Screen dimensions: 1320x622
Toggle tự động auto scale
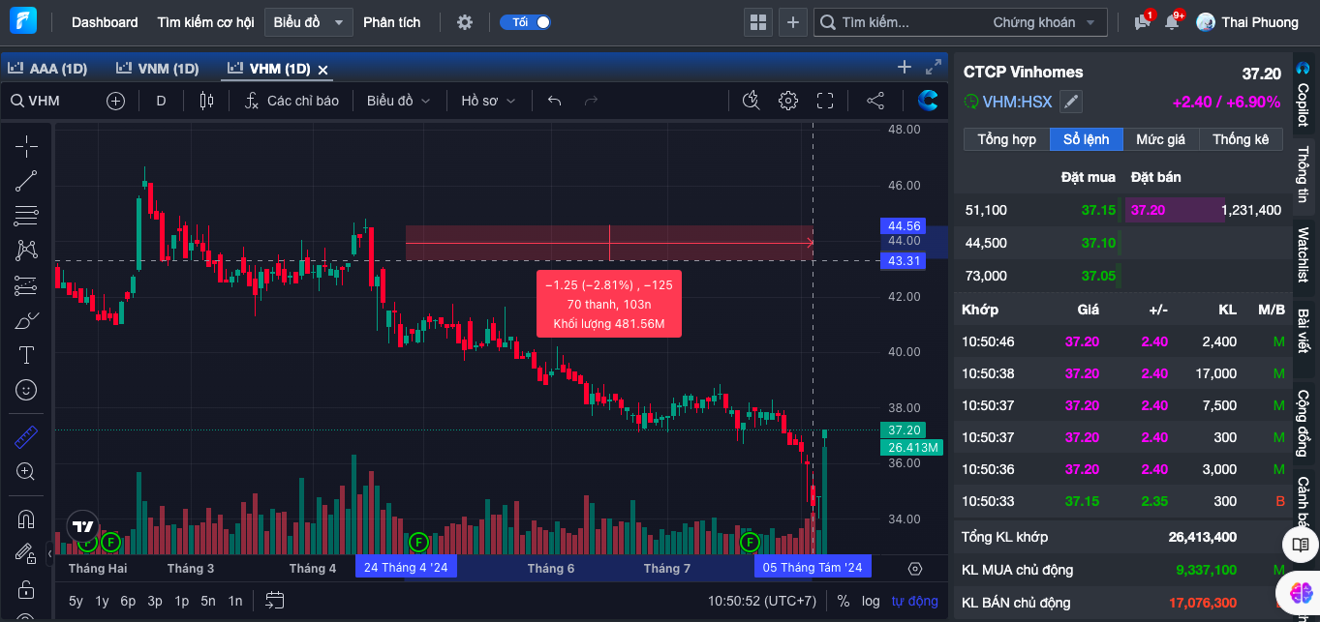[915, 601]
